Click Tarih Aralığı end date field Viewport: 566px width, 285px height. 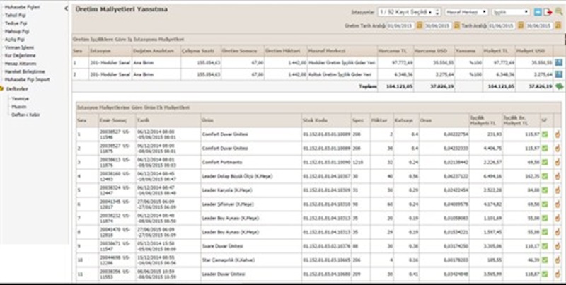pyautogui.click(x=539, y=26)
